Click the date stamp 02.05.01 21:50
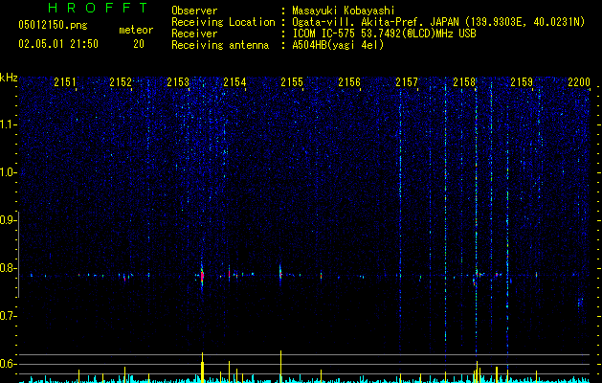This screenshot has width=602, height=383. 58,44
